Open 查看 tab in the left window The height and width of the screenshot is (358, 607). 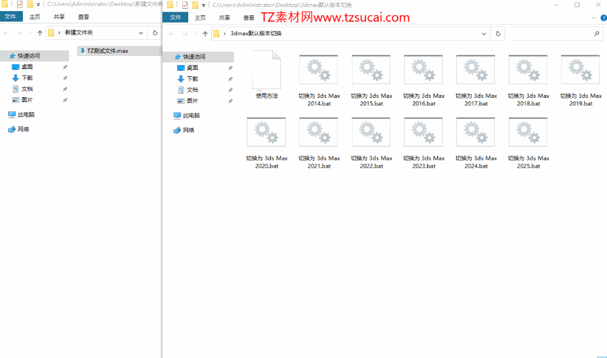(84, 16)
